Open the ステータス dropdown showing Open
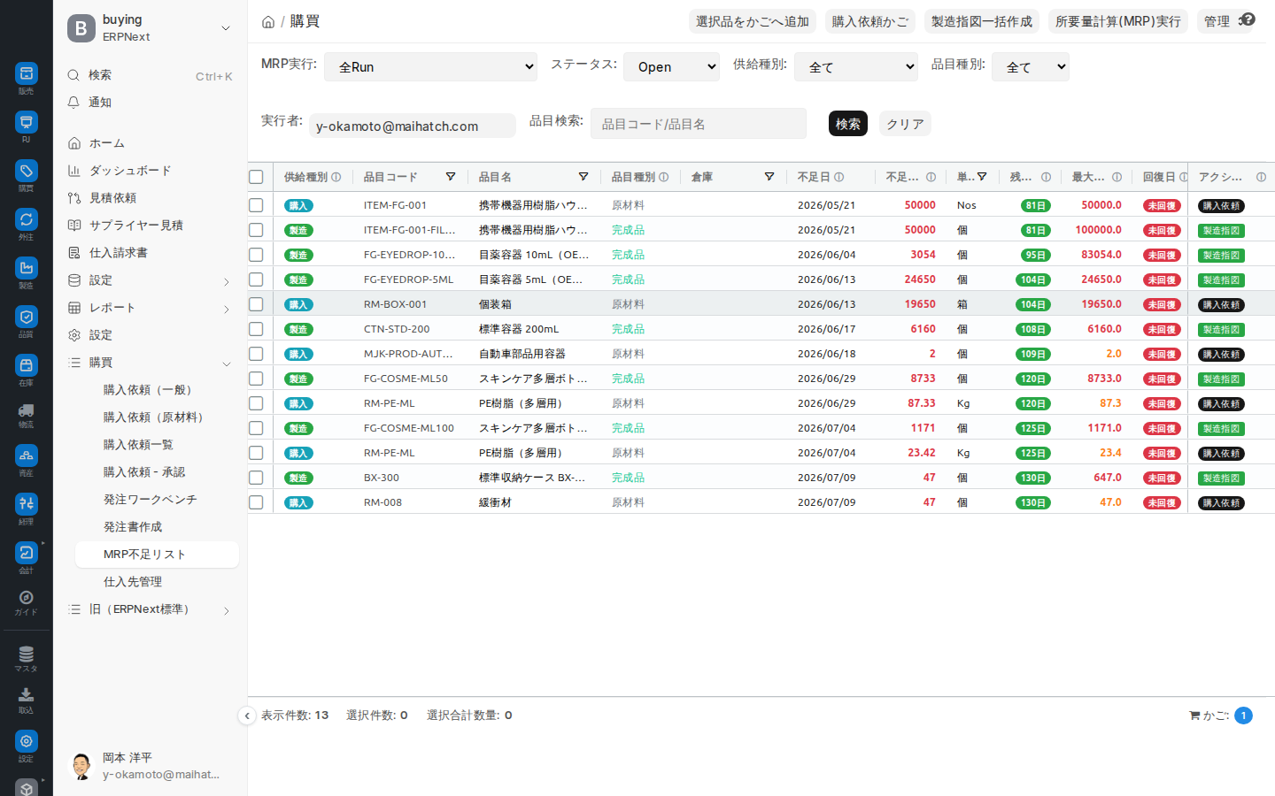1275x796 pixels. [672, 66]
